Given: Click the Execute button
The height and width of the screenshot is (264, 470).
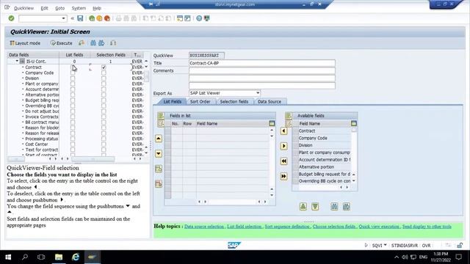Looking at the screenshot, I should (62, 43).
